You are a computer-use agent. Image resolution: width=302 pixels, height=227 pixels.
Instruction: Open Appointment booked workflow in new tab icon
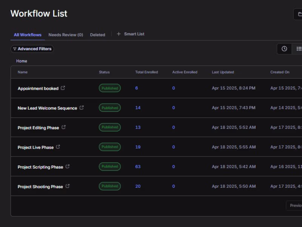pos(63,88)
